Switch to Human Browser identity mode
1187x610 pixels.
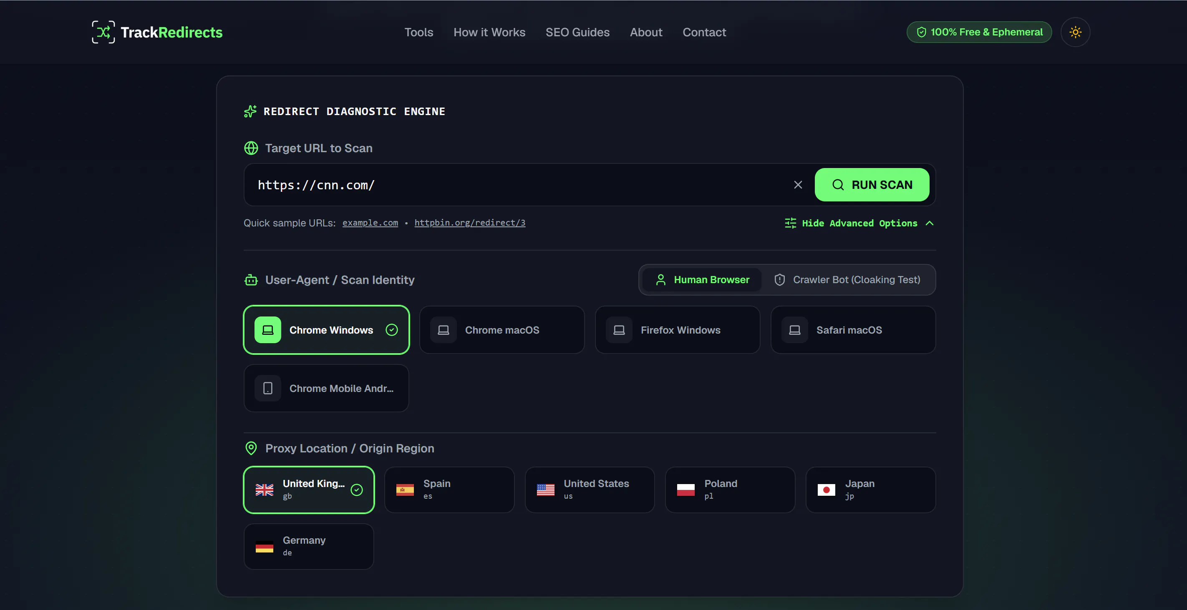702,280
